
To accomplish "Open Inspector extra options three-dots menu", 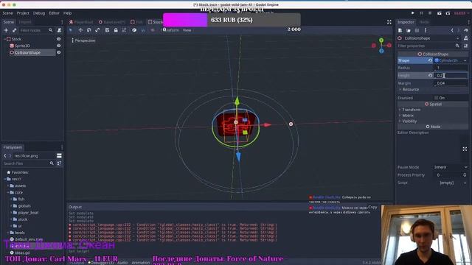I will click(426, 30).
